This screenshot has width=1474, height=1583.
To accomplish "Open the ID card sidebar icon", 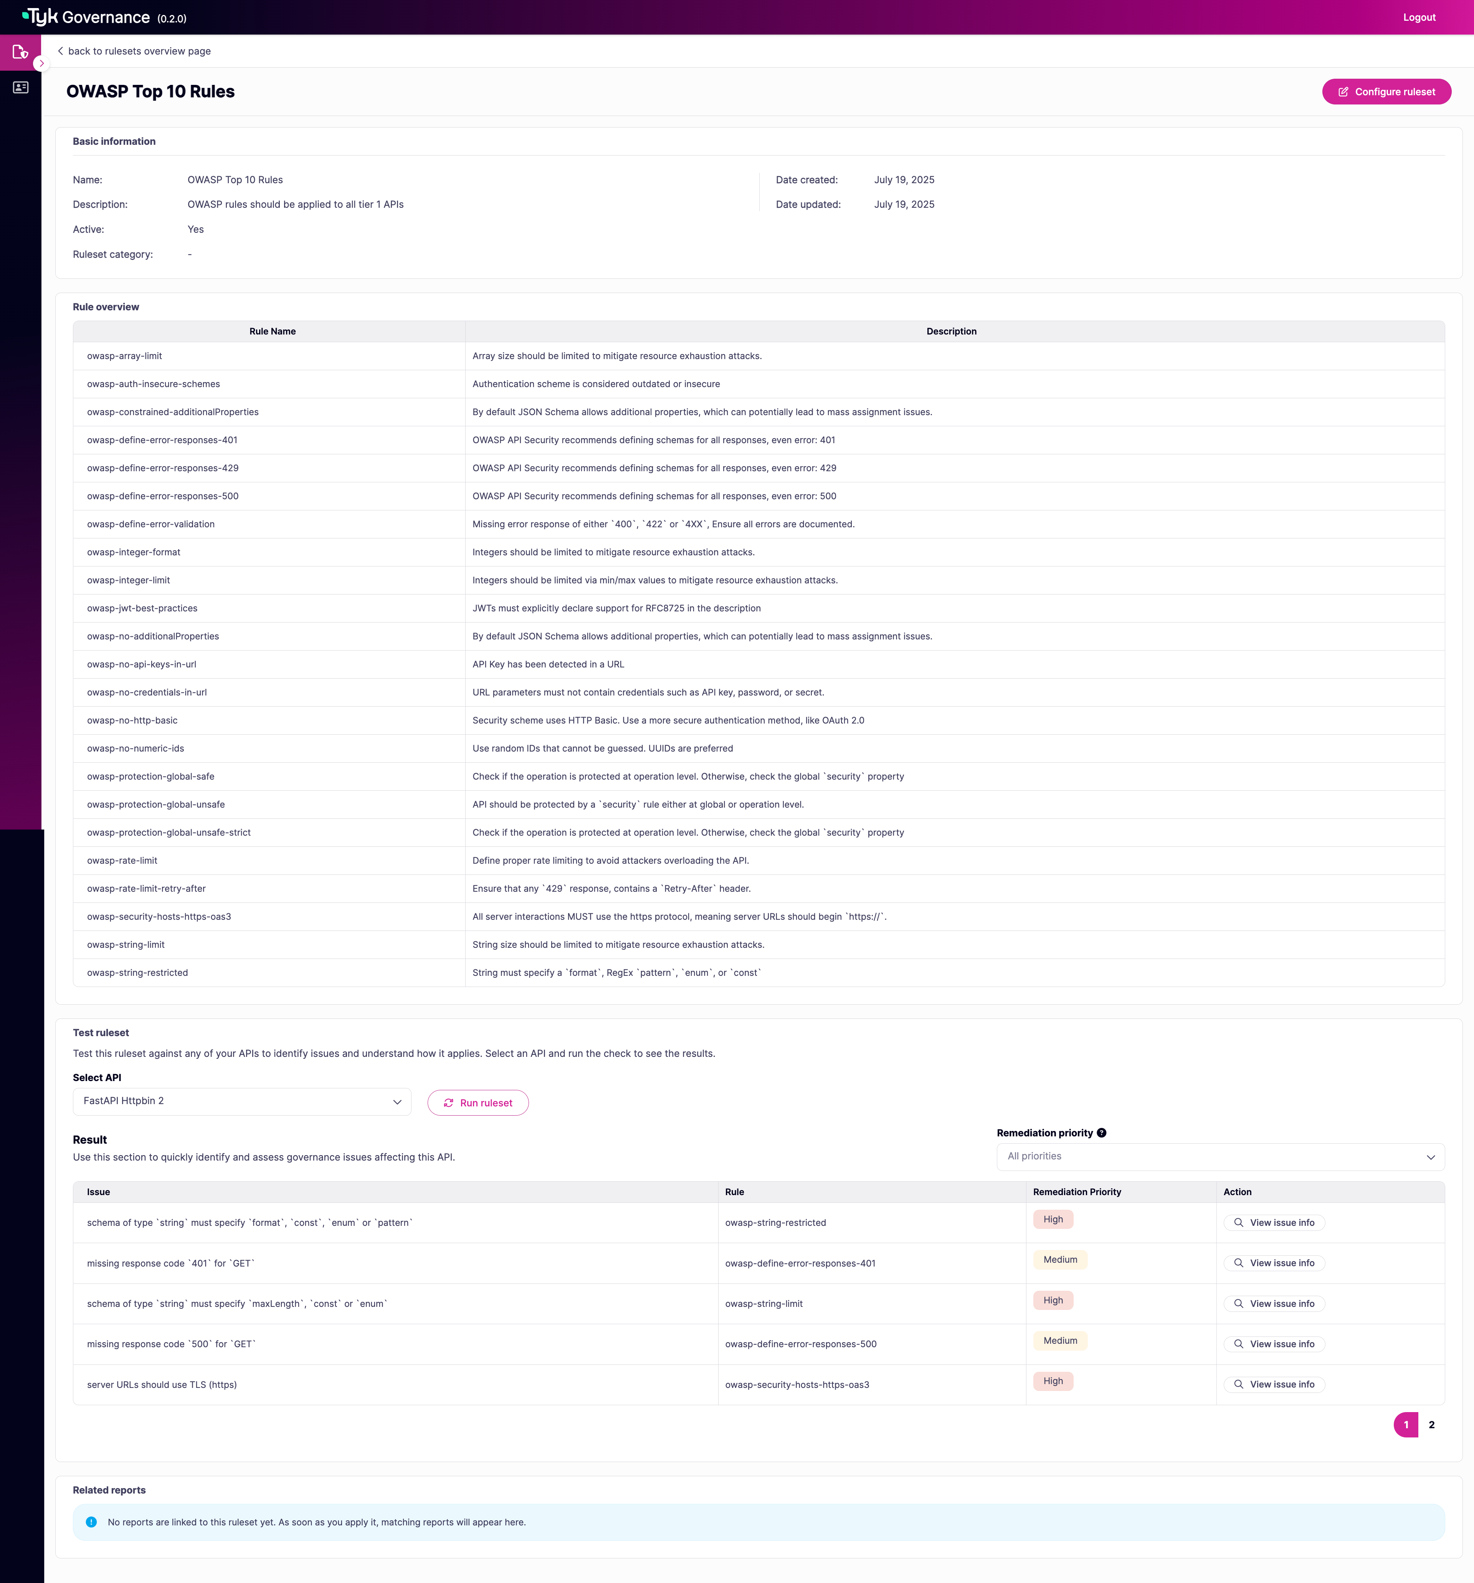I will (x=21, y=88).
